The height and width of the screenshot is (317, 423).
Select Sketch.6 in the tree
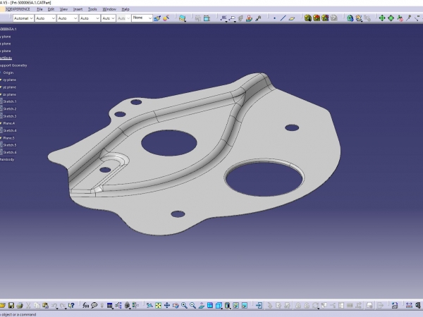coord(10,152)
